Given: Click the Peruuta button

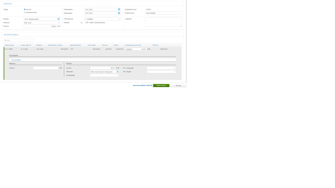Looking at the screenshot, I should click(178, 86).
